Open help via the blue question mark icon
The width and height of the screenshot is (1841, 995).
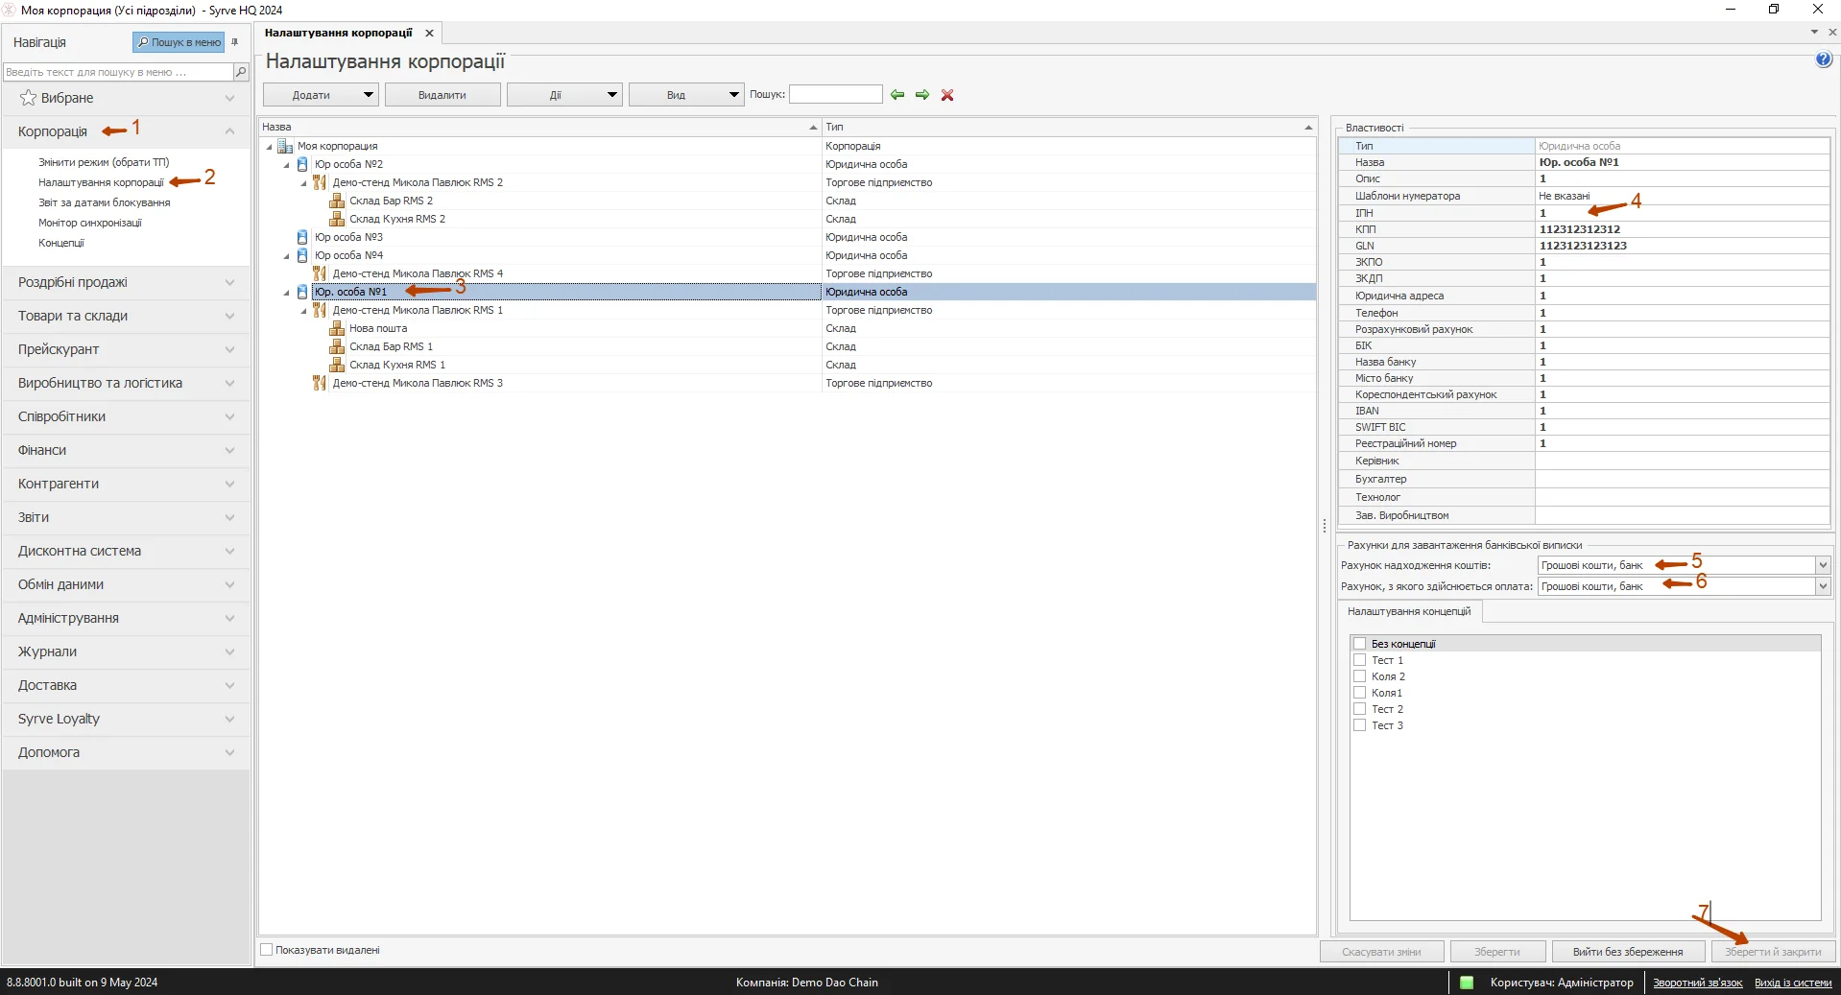(1824, 59)
